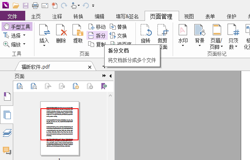Select the page 1 thumbnail
The image size is (250, 160).
[x=60, y=129]
